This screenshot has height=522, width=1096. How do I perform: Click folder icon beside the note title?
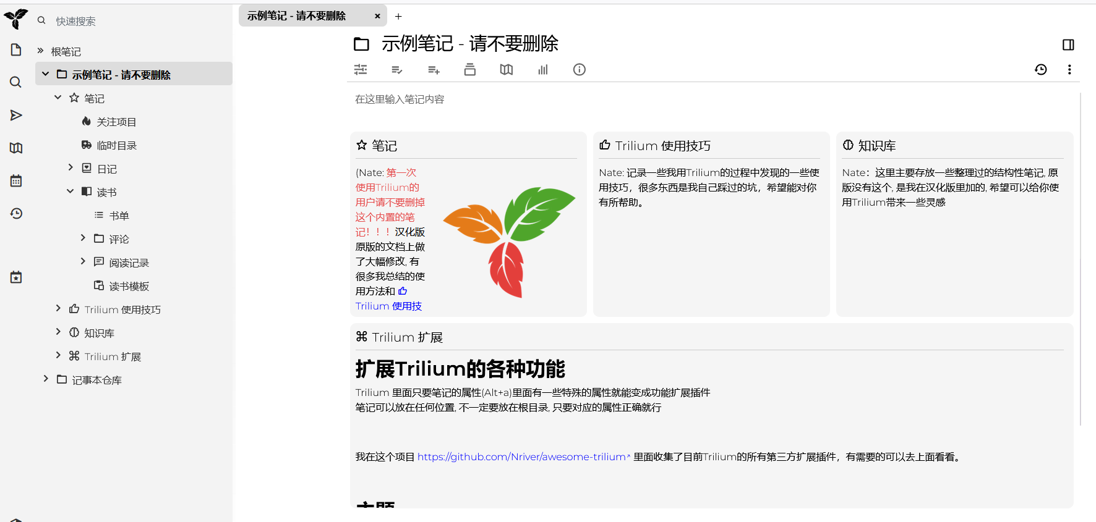coord(361,44)
